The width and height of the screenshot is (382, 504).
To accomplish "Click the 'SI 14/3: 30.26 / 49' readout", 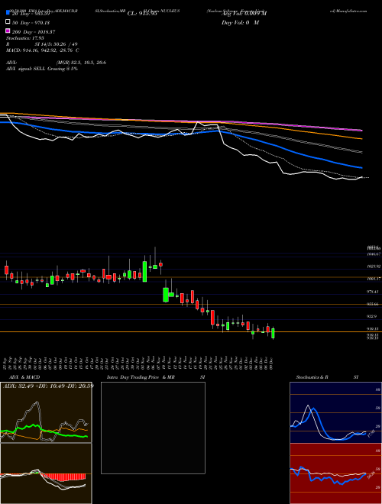I will pos(56,44).
